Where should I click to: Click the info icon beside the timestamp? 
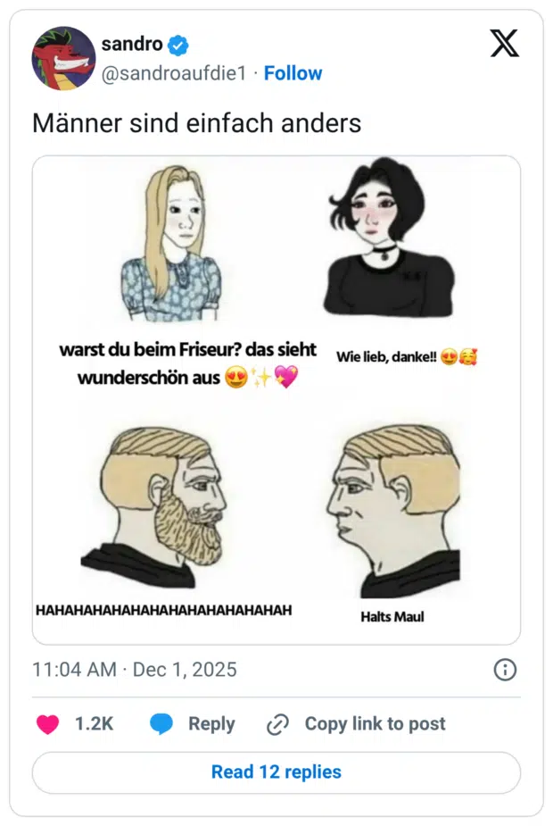505,670
